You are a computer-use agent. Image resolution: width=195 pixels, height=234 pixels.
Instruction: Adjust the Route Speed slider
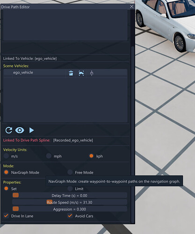click(x=70, y=202)
